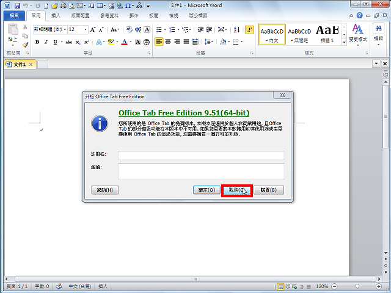The width and height of the screenshot is (391, 293).
Task: Click the quick print printer icon
Action: coord(64,5)
